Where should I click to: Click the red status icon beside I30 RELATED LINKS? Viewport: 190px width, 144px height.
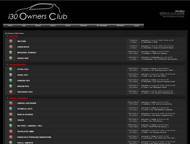point(11,131)
